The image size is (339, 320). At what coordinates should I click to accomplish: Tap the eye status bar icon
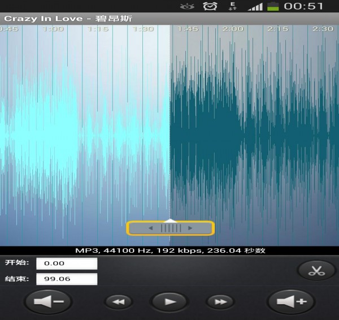coord(187,6)
